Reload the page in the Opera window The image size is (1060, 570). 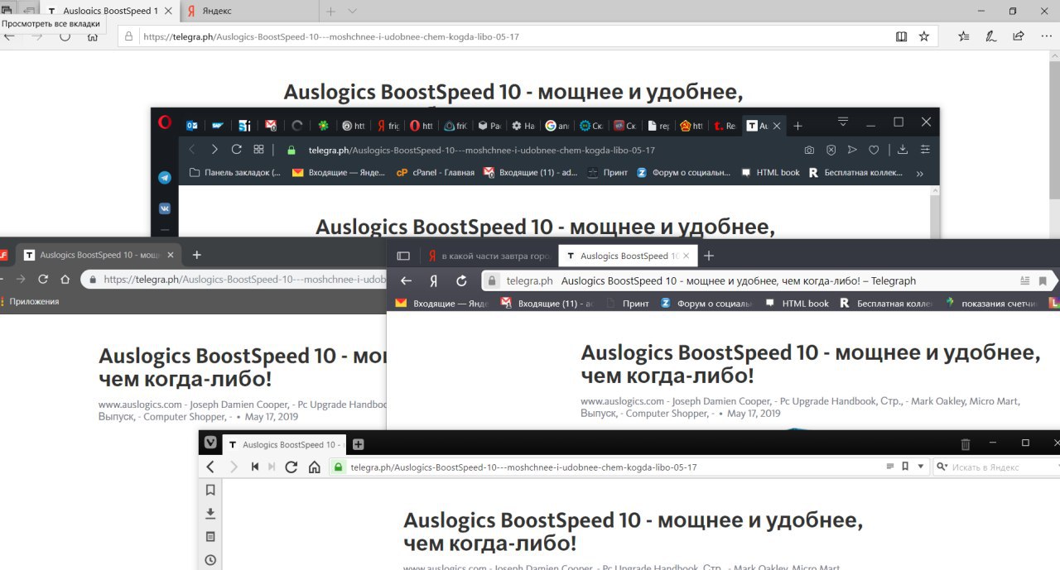click(x=236, y=150)
